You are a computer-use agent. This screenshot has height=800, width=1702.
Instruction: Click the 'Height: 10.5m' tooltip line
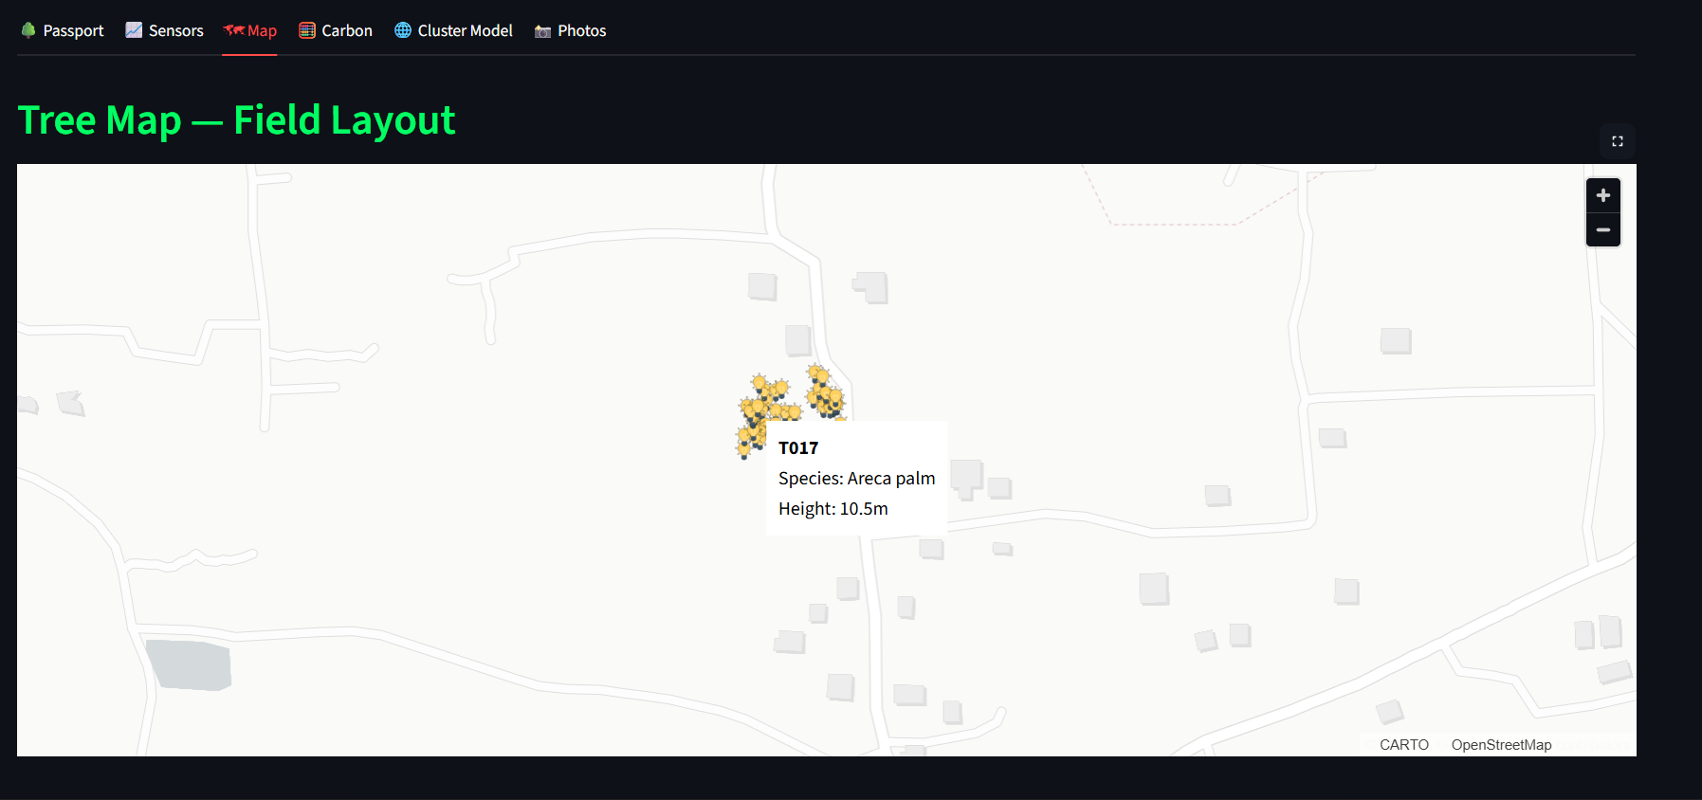pos(833,509)
